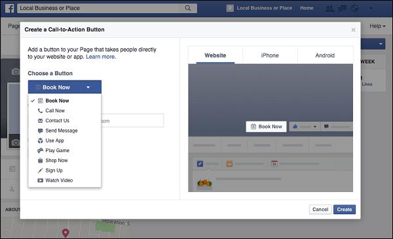The image size is (393, 239).
Task: Open the notifications globe icon
Action: tap(354, 8)
